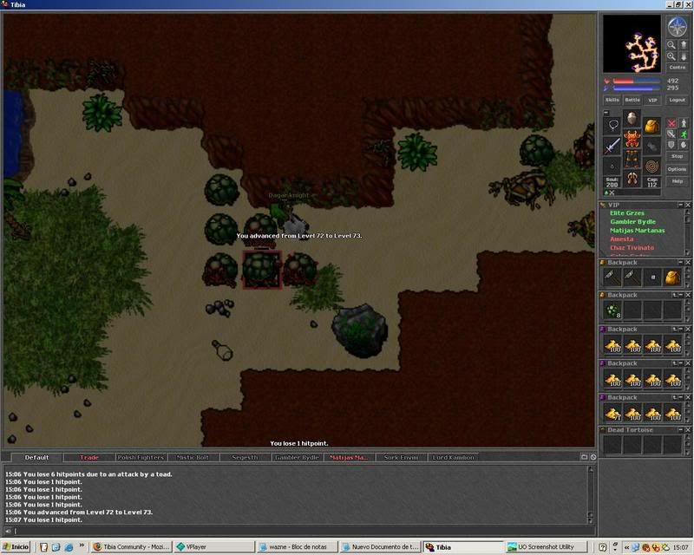The height and width of the screenshot is (555, 694).
Task: Select the ring slot
Action: pyautogui.click(x=612, y=165)
